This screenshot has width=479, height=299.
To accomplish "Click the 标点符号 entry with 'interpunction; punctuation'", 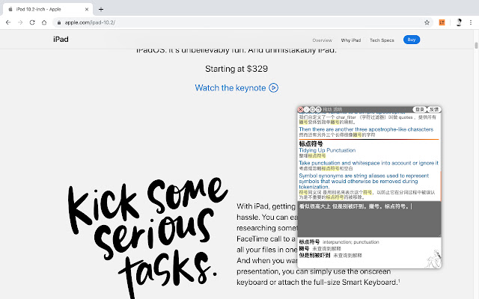I will point(339,242).
